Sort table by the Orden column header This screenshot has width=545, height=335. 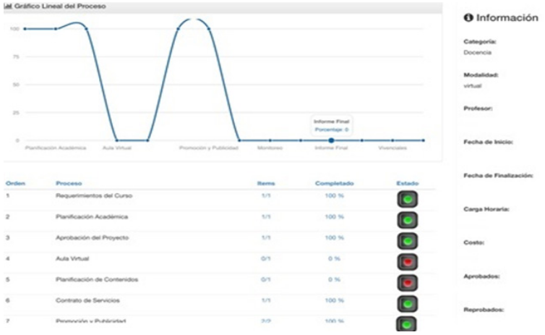click(x=15, y=184)
